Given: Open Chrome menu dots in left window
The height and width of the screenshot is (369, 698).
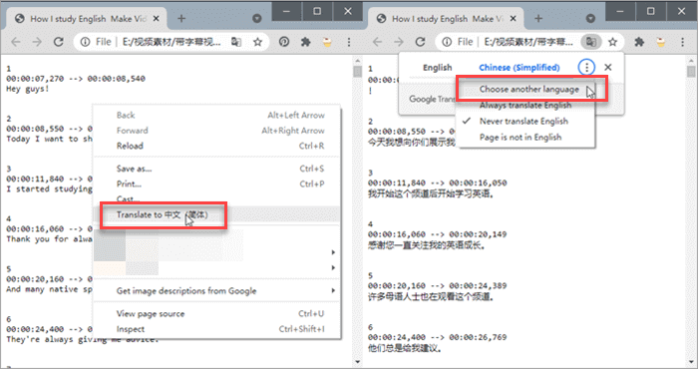Looking at the screenshot, I should [x=349, y=42].
